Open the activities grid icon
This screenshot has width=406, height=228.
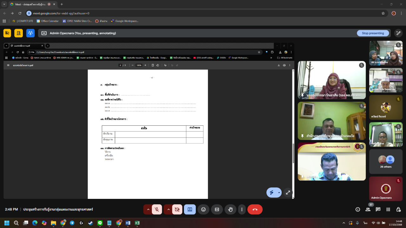pyautogui.click(x=388, y=209)
